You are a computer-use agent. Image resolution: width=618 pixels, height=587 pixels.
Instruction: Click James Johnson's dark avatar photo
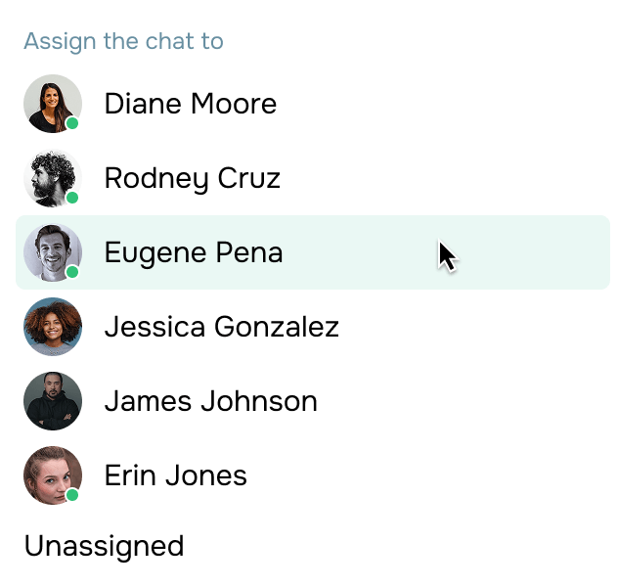click(x=52, y=400)
